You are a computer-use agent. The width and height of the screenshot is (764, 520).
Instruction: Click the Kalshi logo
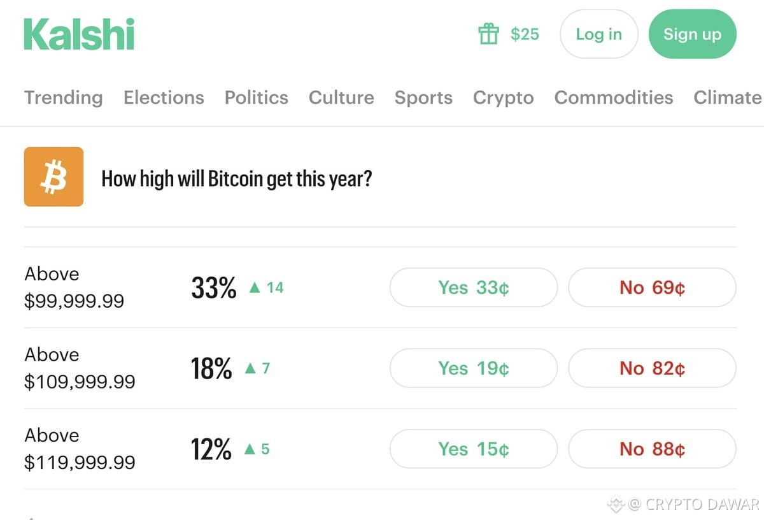(80, 34)
